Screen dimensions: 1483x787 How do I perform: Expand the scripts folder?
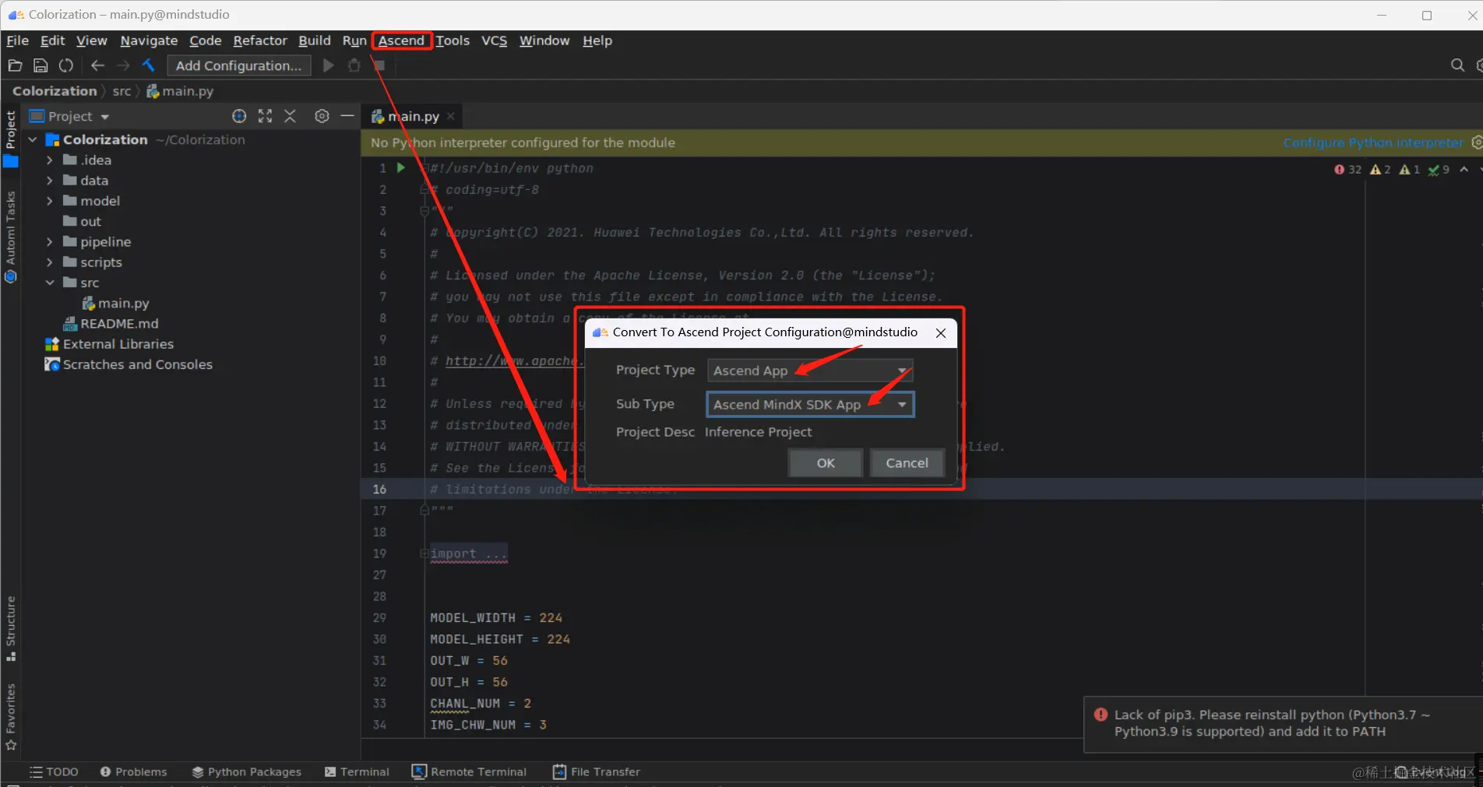click(50, 262)
